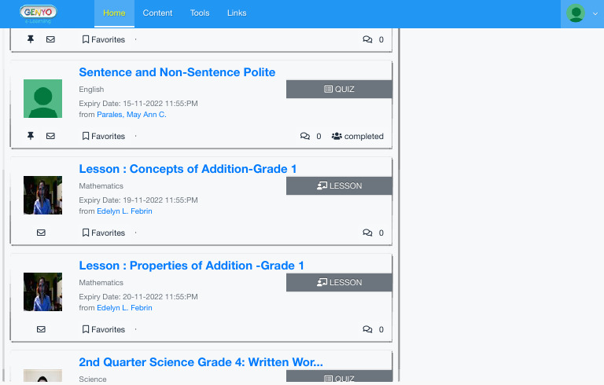Click the LESSON button for Concepts of Addition

[x=339, y=186]
